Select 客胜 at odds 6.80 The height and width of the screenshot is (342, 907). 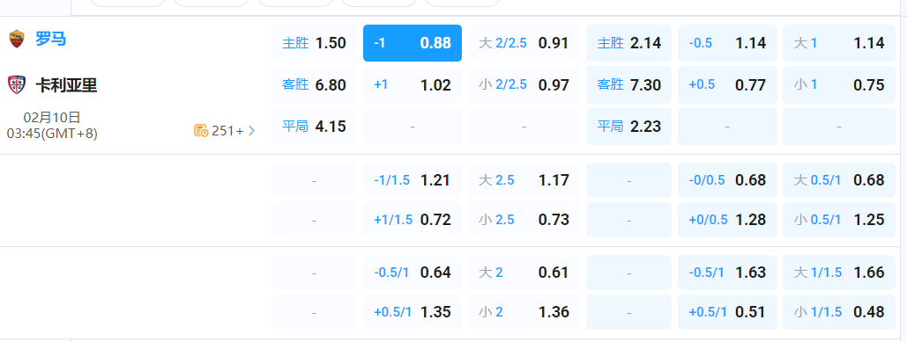(314, 84)
